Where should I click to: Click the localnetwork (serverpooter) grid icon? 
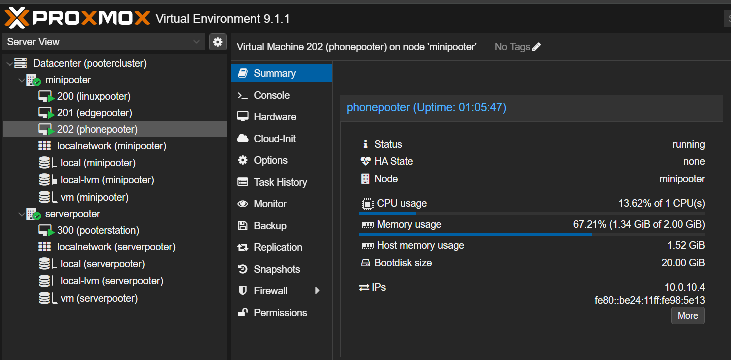[x=45, y=247]
